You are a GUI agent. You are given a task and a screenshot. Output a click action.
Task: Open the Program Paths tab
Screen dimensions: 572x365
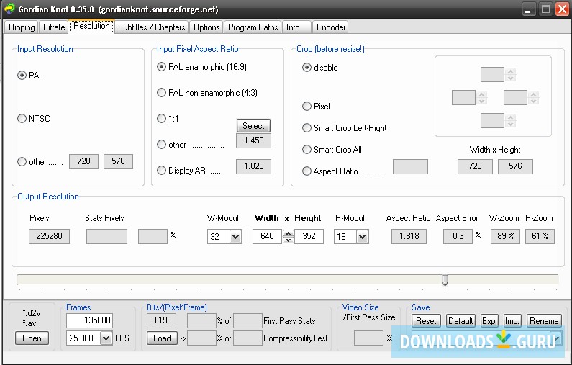click(x=253, y=27)
